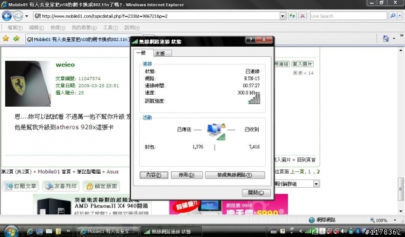The image size is (405, 237).
Task: Switch to the 無線網路連線 狀態 taskbar button
Action: tap(171, 231)
